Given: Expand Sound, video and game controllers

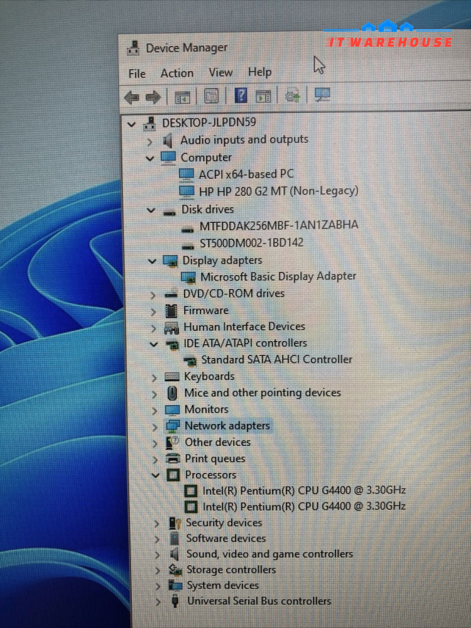Looking at the screenshot, I should [x=158, y=555].
